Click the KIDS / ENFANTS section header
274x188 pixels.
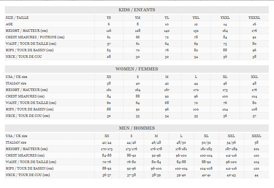pos(137,10)
